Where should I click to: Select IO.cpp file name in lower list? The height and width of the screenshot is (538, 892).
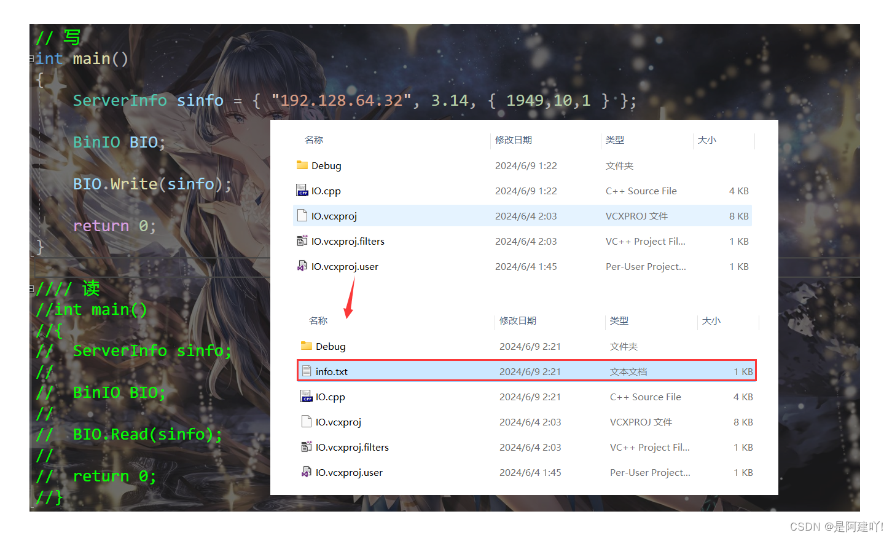[331, 397]
